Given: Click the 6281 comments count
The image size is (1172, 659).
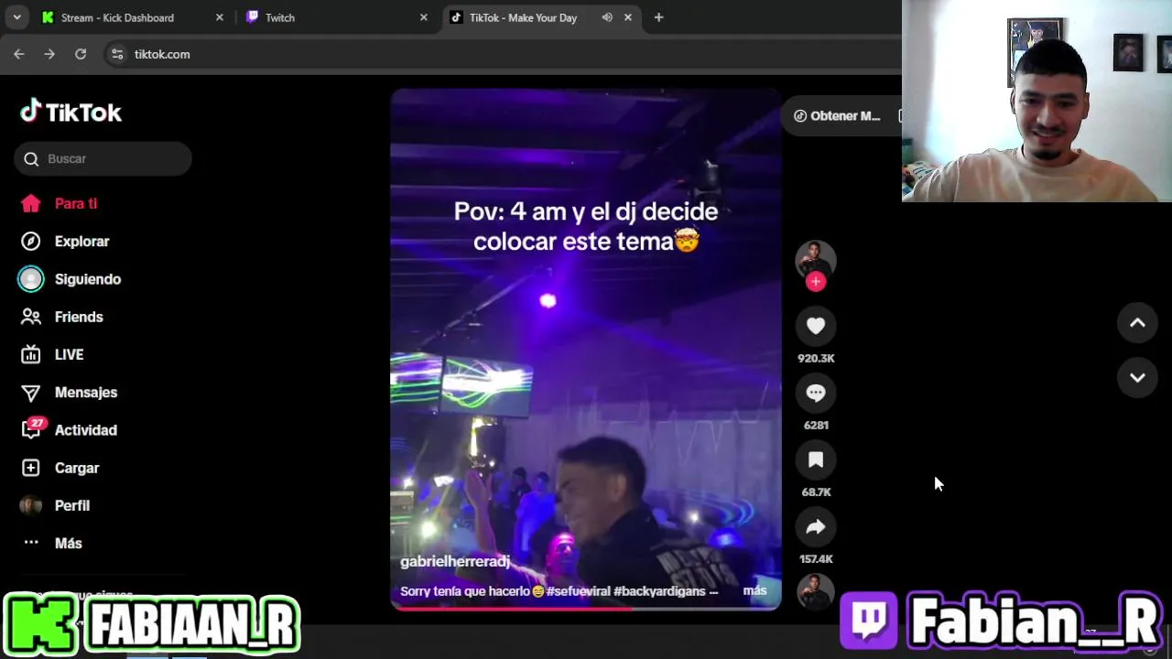Looking at the screenshot, I should 816,426.
